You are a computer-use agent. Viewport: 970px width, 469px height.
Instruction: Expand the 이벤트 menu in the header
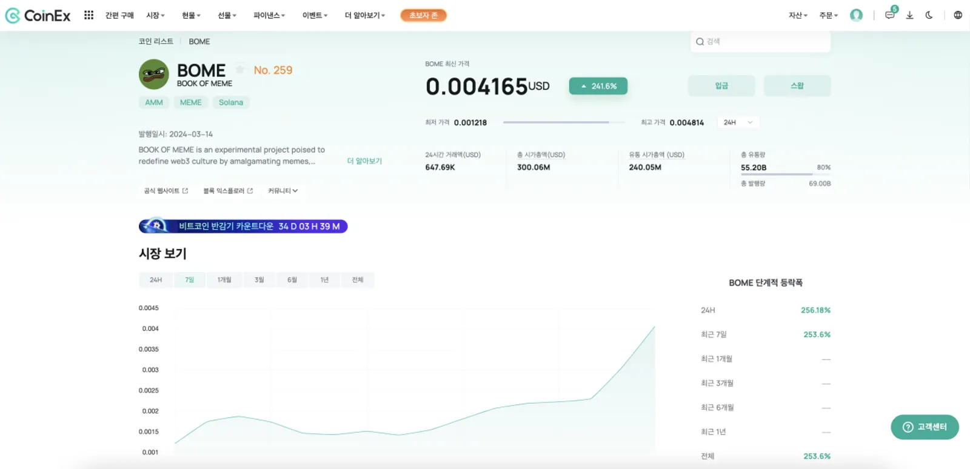(x=315, y=15)
